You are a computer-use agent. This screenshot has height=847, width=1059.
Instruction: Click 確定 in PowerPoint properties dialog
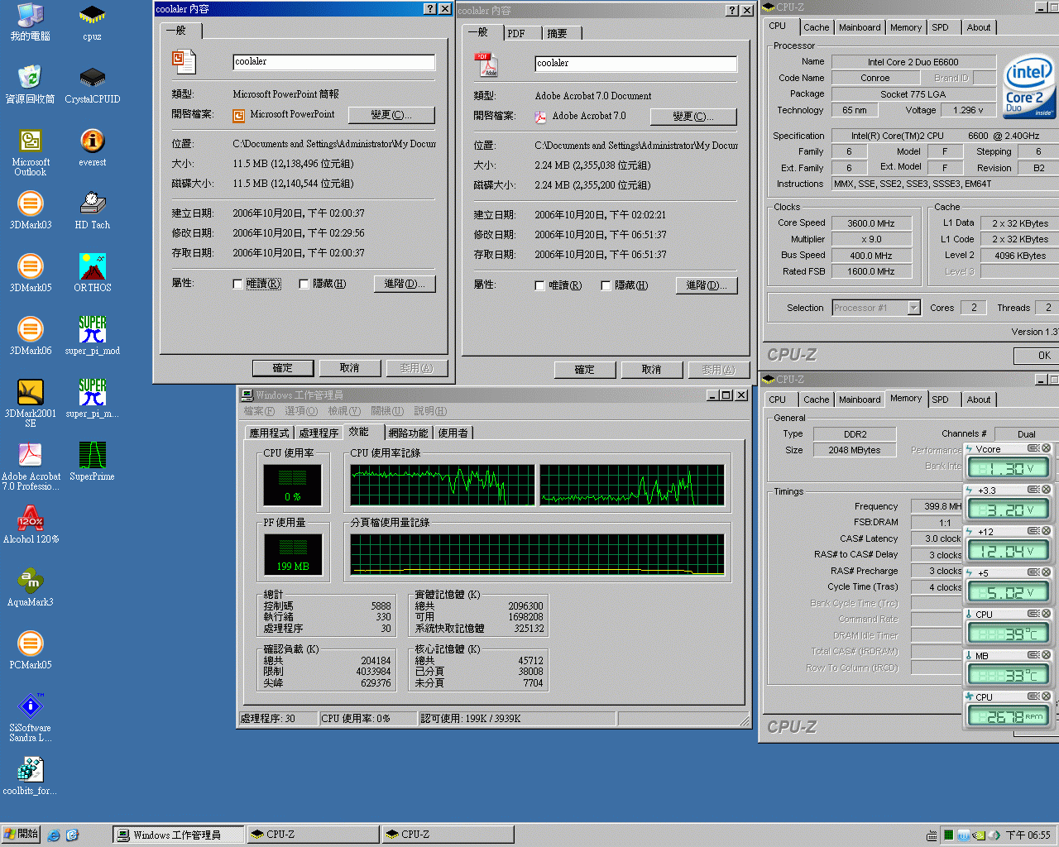pos(283,368)
